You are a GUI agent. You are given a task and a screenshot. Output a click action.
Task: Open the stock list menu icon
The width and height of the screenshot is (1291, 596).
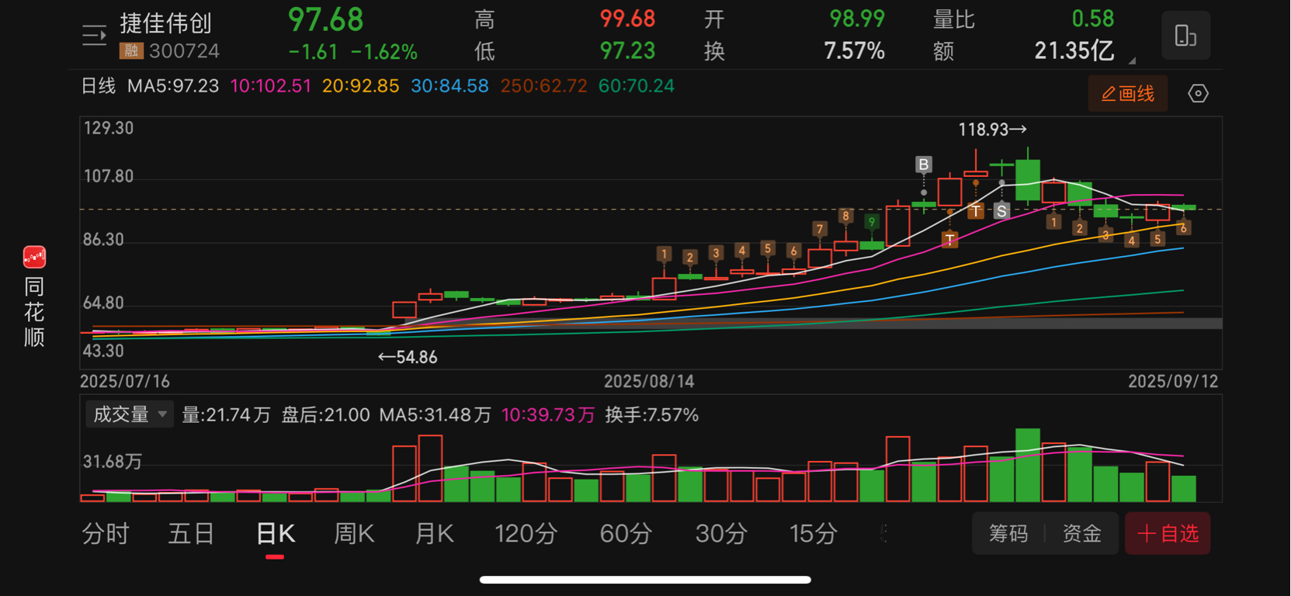94,36
